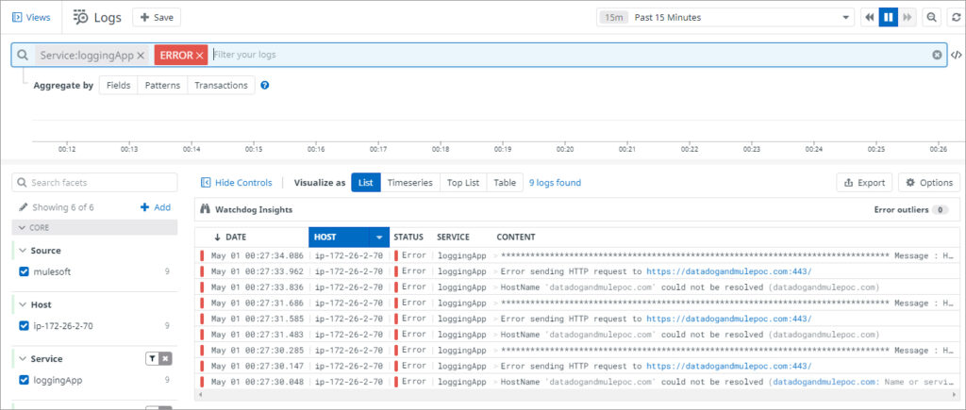Remove the Service:loggingApp filter tag

coord(141,56)
